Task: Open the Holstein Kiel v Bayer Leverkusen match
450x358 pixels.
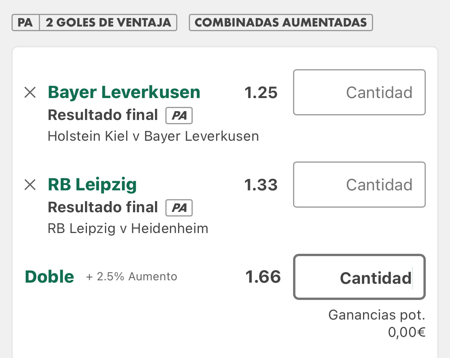Action: (x=153, y=136)
